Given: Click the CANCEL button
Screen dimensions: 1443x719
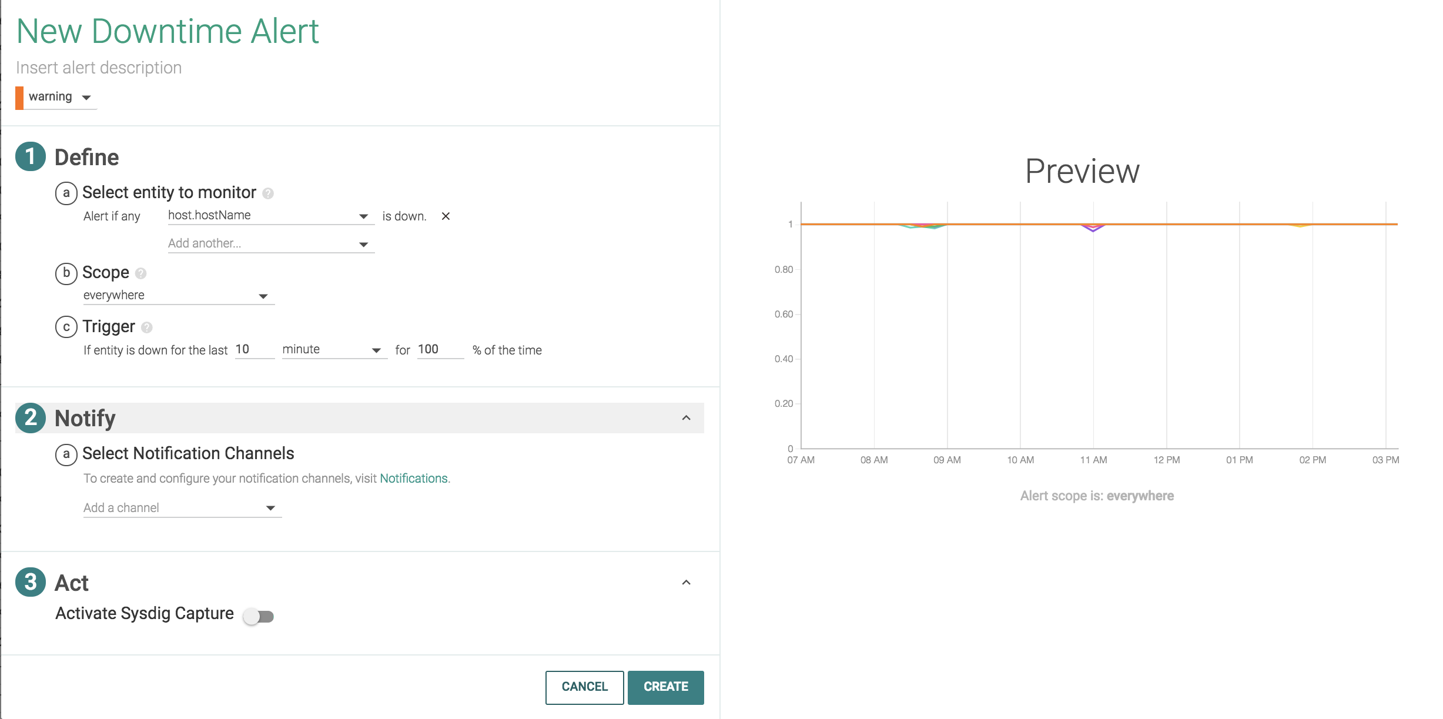Looking at the screenshot, I should pyautogui.click(x=584, y=687).
